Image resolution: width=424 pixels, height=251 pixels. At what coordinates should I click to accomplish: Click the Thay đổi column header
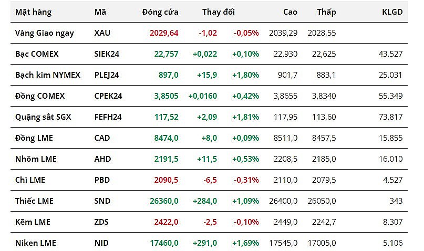click(x=219, y=12)
